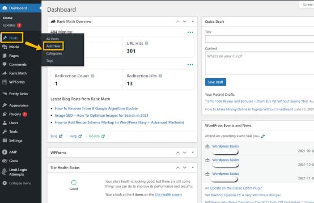Open Categories in Posts submenu
Image resolution: width=314 pixels, height=203 pixels.
tap(54, 54)
